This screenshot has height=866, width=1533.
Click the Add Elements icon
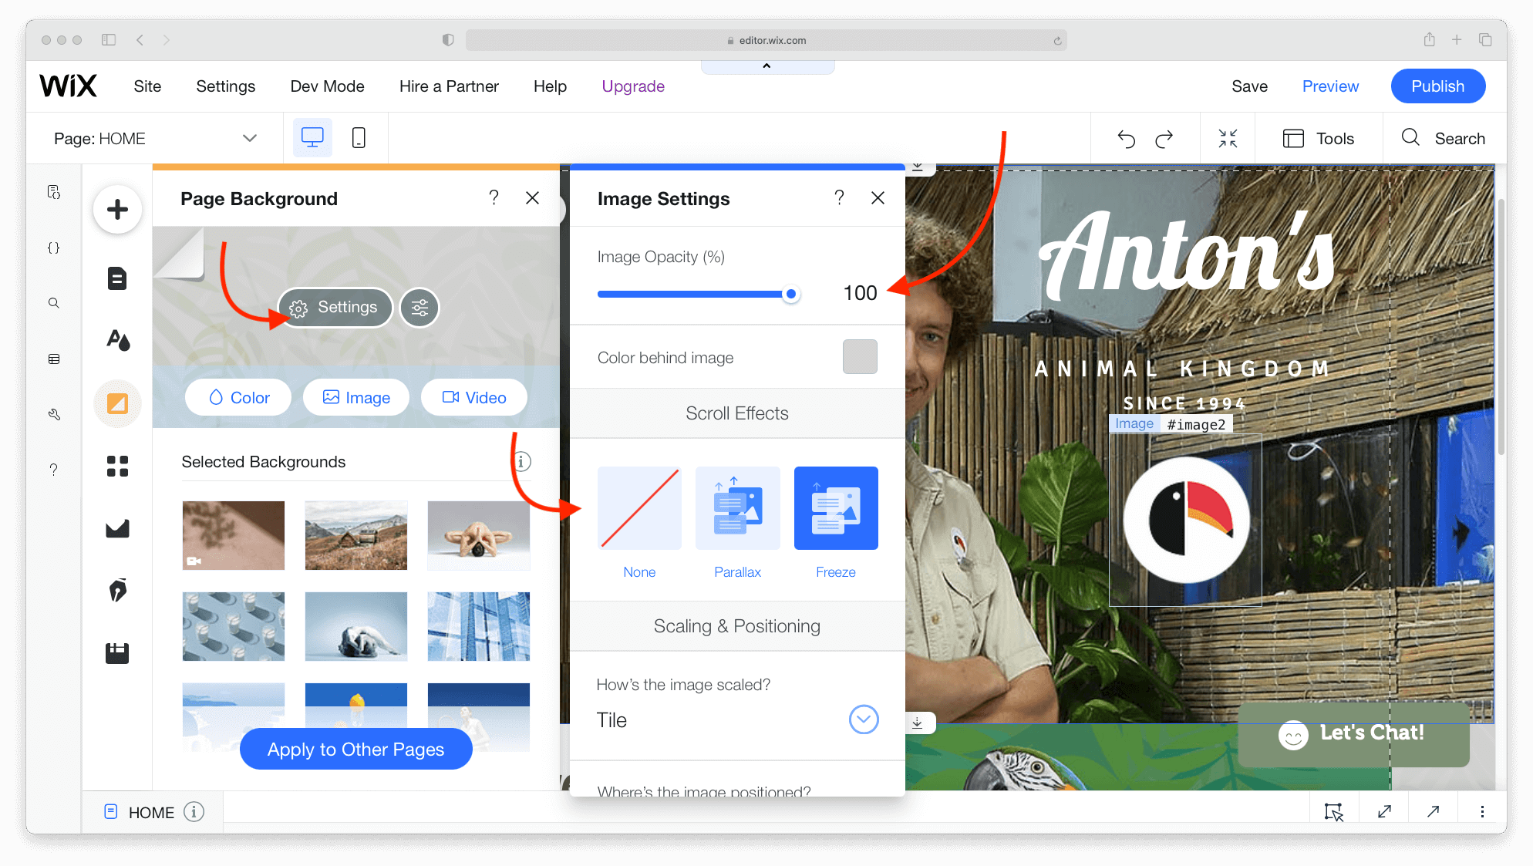pos(118,209)
